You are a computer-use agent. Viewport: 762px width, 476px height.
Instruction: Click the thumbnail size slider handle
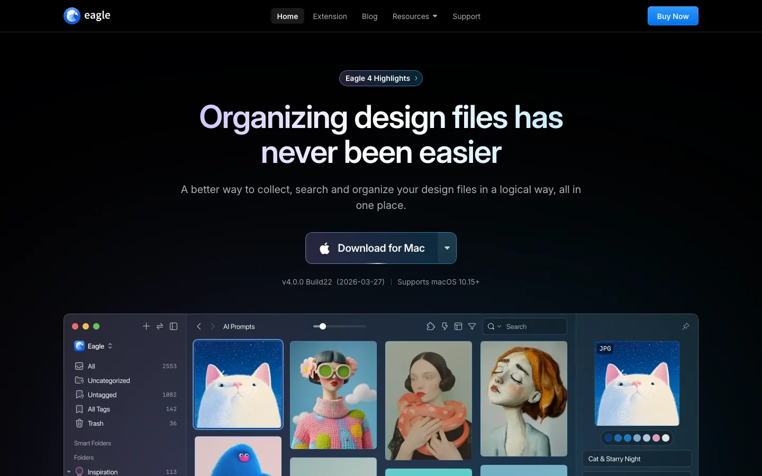tap(323, 326)
